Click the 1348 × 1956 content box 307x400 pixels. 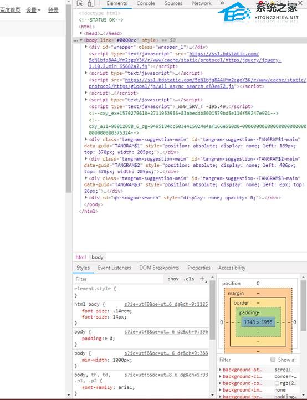click(x=258, y=322)
